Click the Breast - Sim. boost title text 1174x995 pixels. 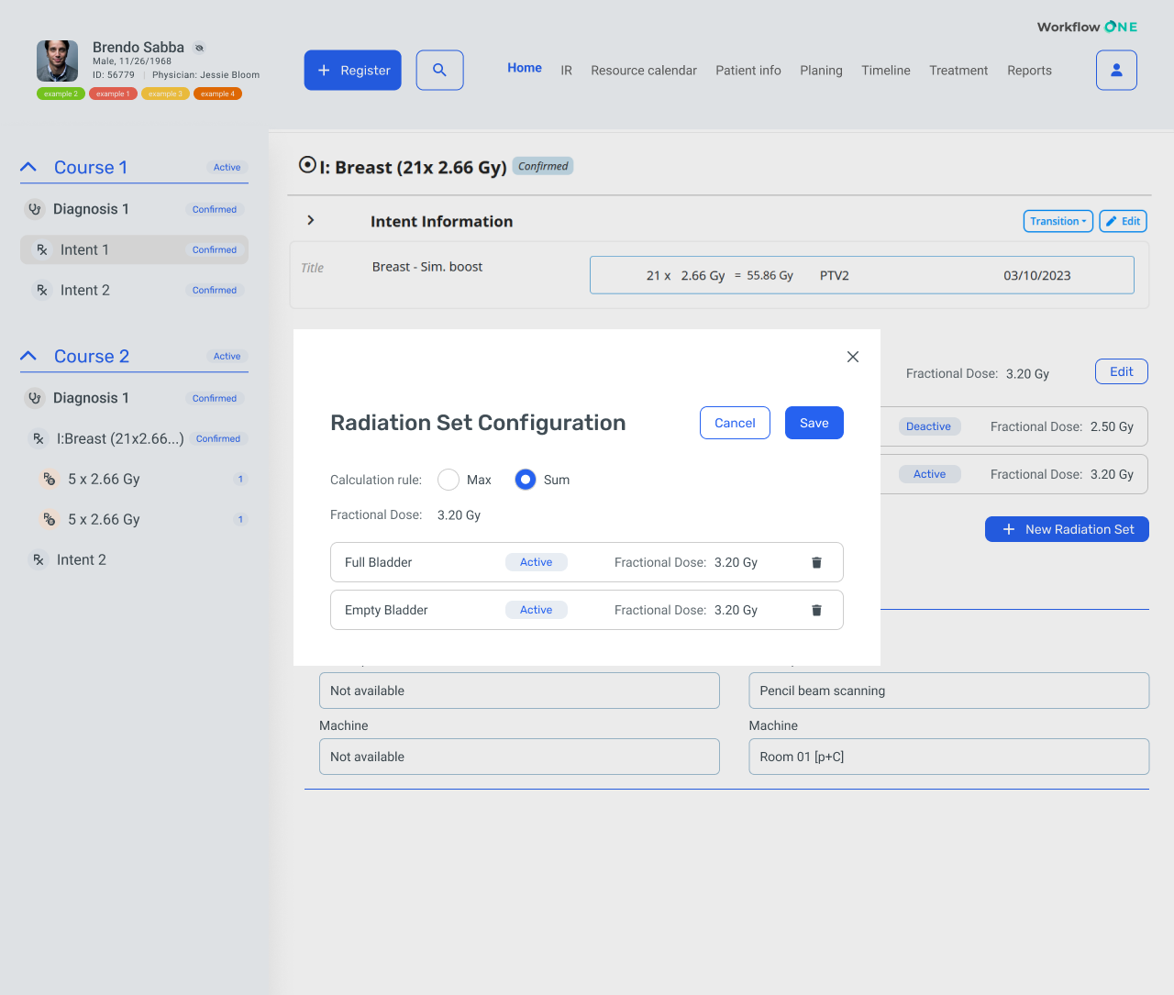coord(427,267)
